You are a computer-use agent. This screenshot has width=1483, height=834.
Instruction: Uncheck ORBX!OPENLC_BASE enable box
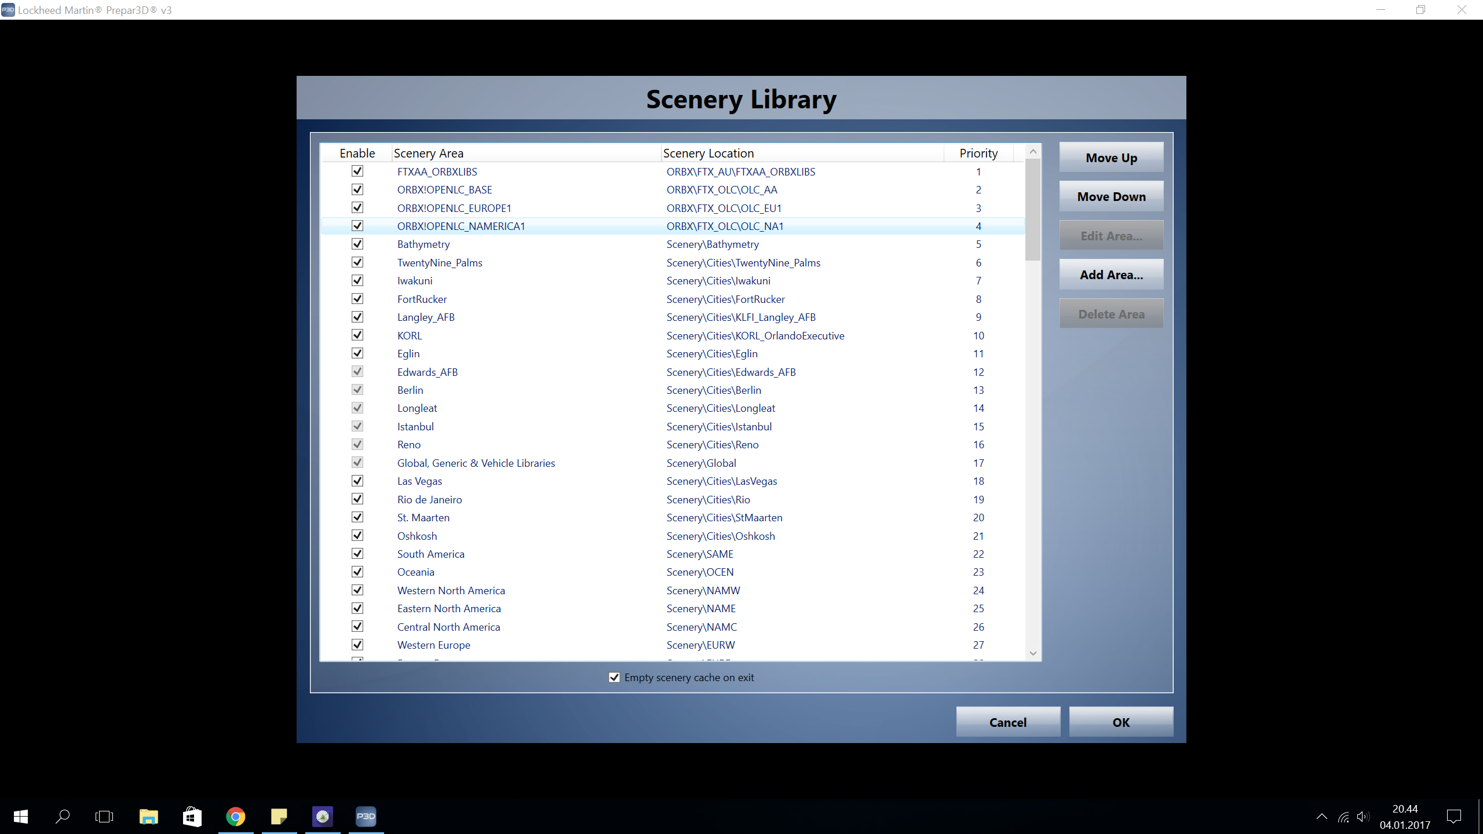(x=357, y=189)
